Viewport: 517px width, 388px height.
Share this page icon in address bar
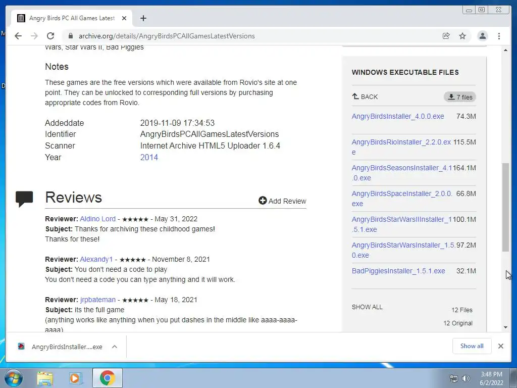pos(446,36)
